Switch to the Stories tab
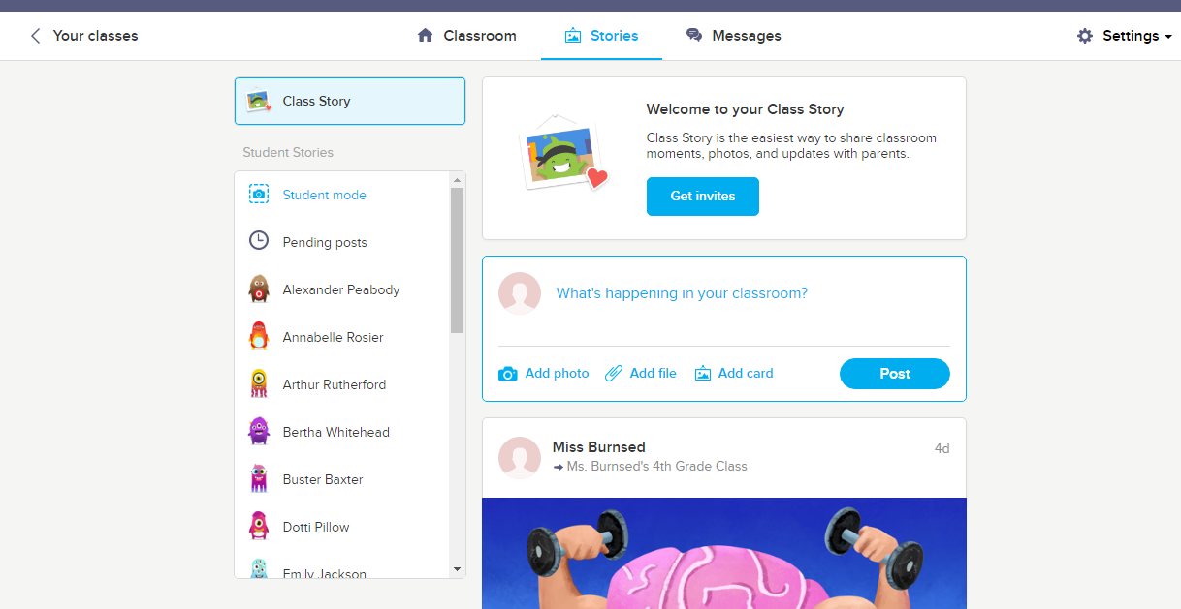This screenshot has height=609, width=1181. pyautogui.click(x=601, y=36)
